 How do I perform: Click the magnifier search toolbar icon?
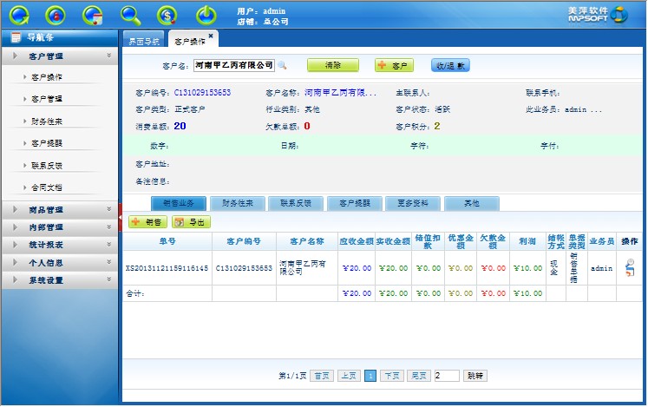point(130,14)
